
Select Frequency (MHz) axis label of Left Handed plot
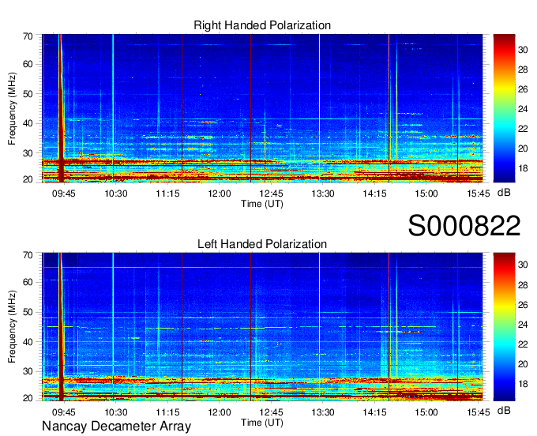coord(12,327)
